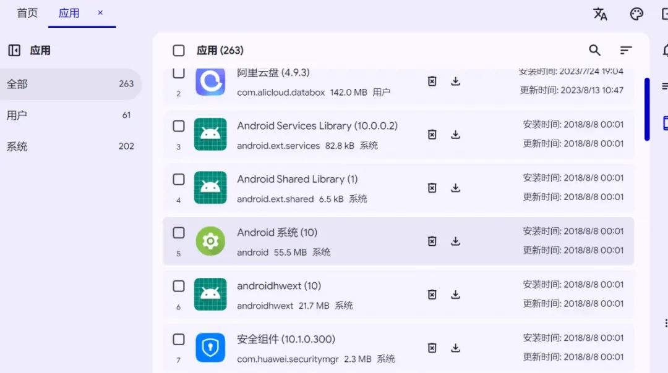The image size is (668, 373).
Task: Click androidhwext app icon
Action: coord(210,295)
